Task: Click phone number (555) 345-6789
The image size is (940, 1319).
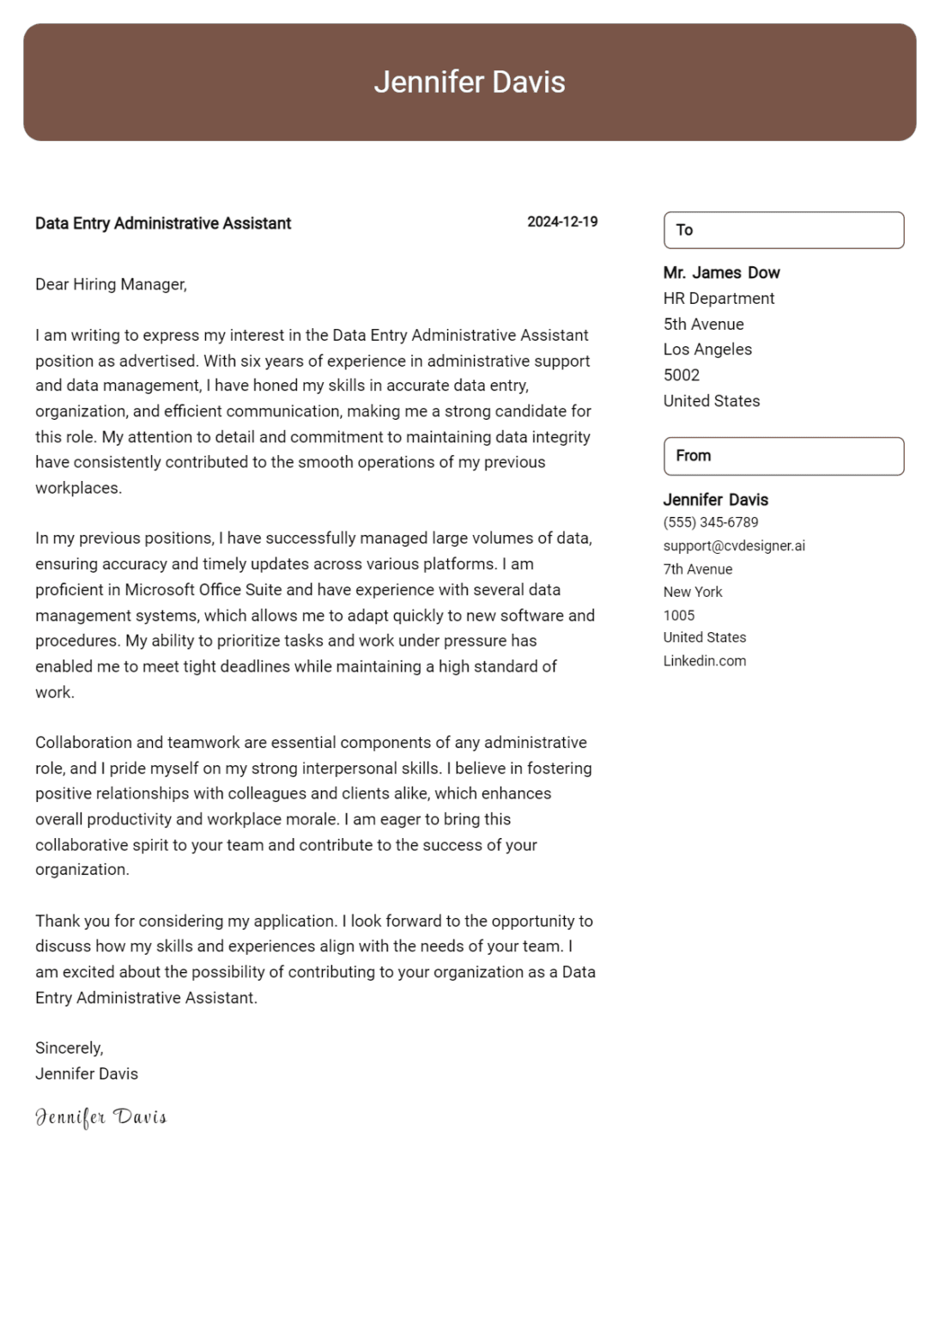Action: (x=710, y=522)
